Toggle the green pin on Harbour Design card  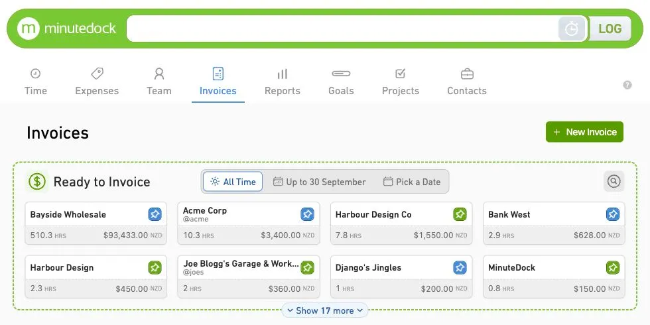click(155, 267)
